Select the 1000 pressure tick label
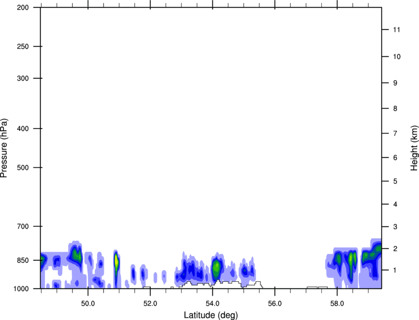Viewport: 419px width, 320px height. [x=21, y=288]
